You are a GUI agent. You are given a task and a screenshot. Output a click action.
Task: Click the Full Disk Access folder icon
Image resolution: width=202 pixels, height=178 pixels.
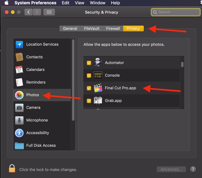click(x=19, y=146)
